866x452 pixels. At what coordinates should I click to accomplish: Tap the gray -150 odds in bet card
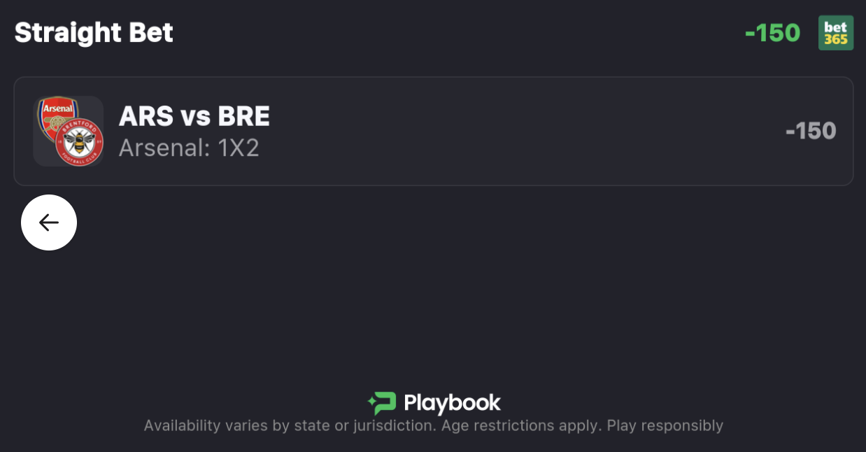tap(811, 131)
